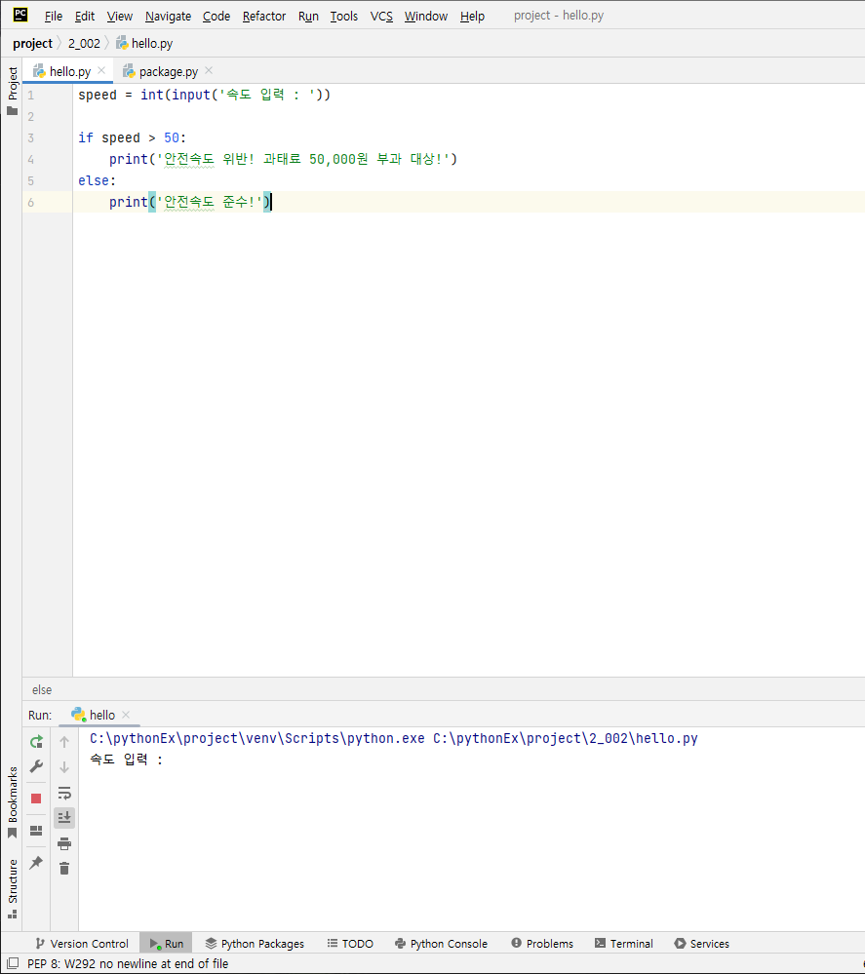Rerun the hello script
Viewport: 865px width, 974px height.
click(36, 742)
